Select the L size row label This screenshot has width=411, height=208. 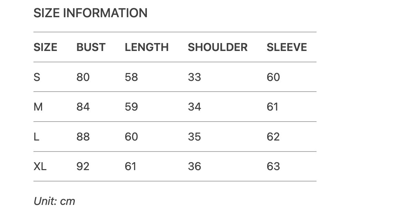click(36, 137)
